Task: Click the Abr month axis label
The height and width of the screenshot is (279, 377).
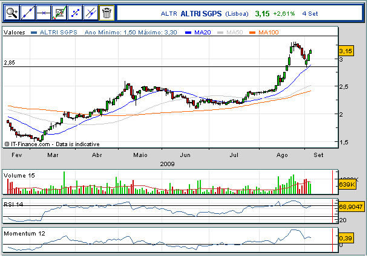Action: tap(97, 155)
